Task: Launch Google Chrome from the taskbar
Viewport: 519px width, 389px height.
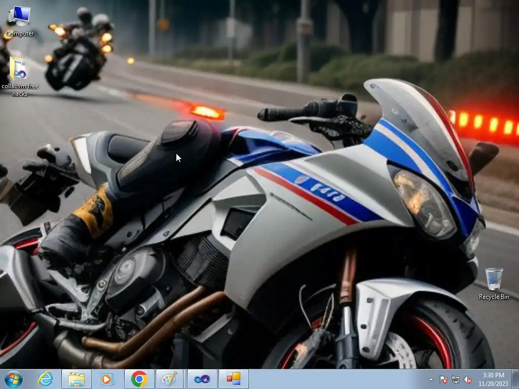Action: (x=139, y=379)
